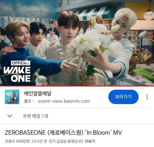Tap the 광고 ad label
The image size is (154, 147).
(x=28, y=101)
